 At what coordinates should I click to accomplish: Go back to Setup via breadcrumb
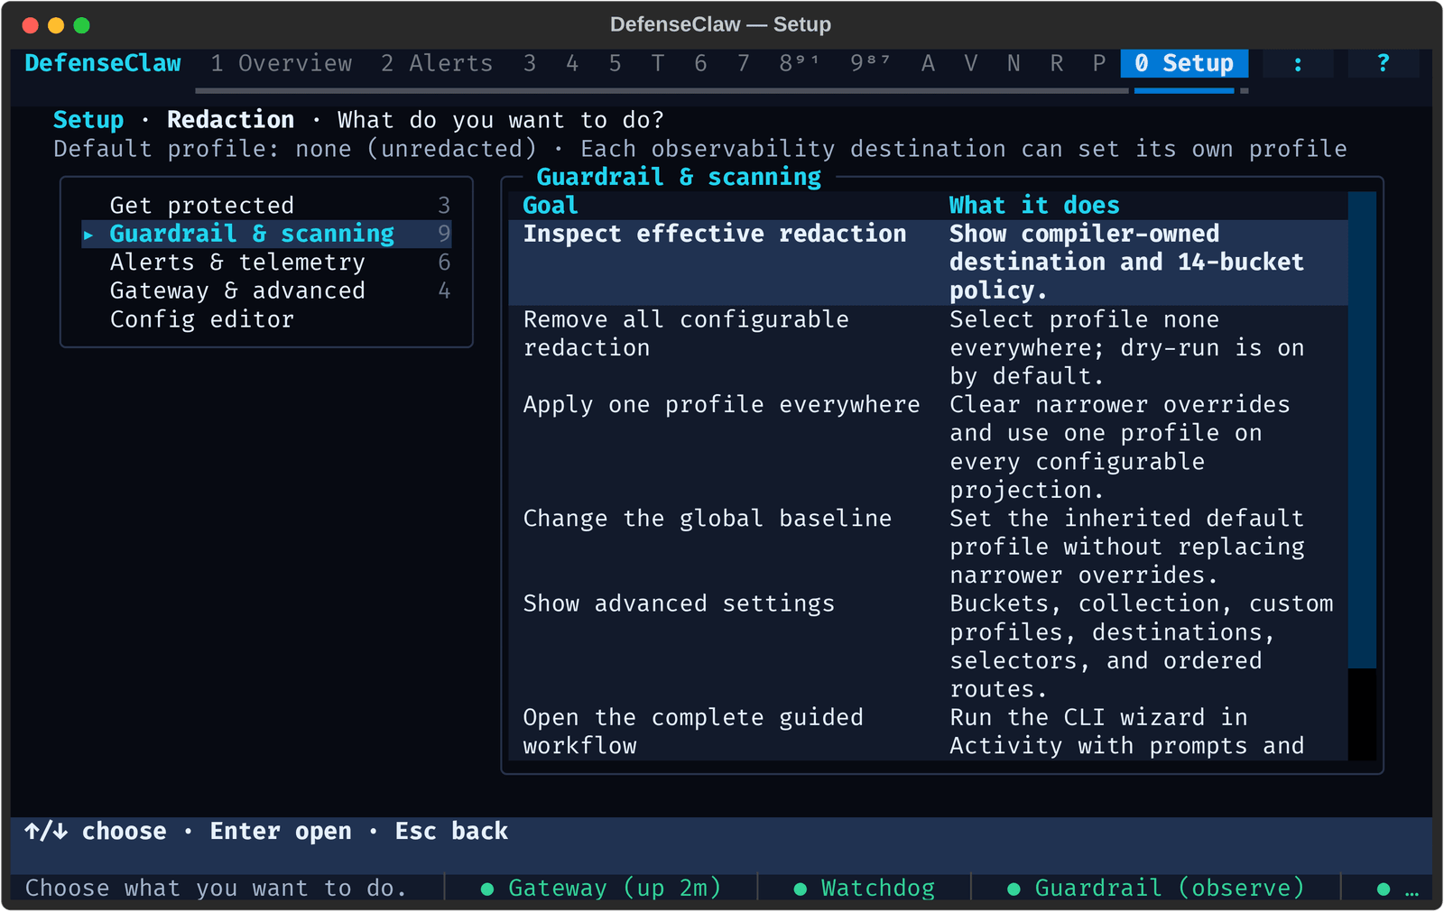(88, 120)
